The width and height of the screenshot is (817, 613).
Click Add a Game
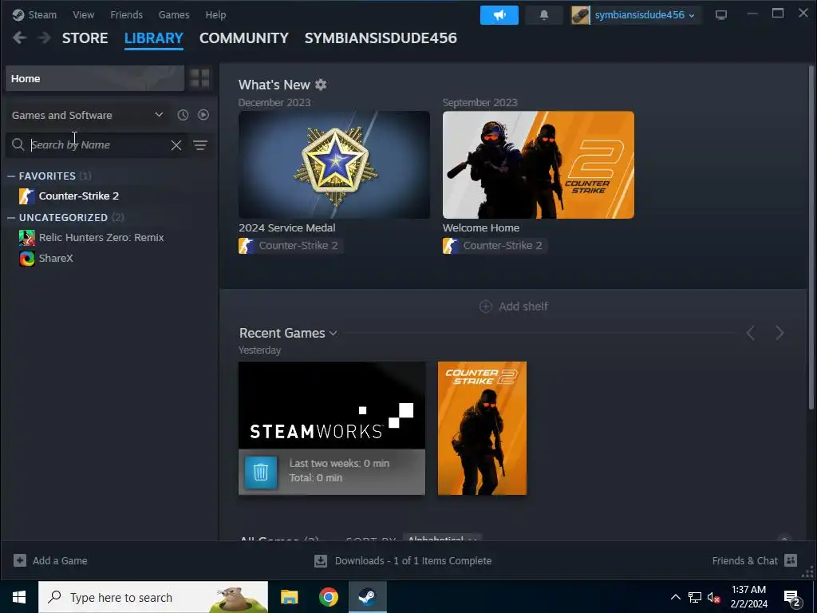[50, 561]
